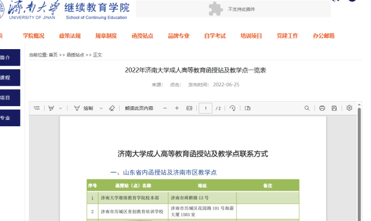Click the 备注 column header
Screen dimensions: 371x221
[x=267, y=186]
